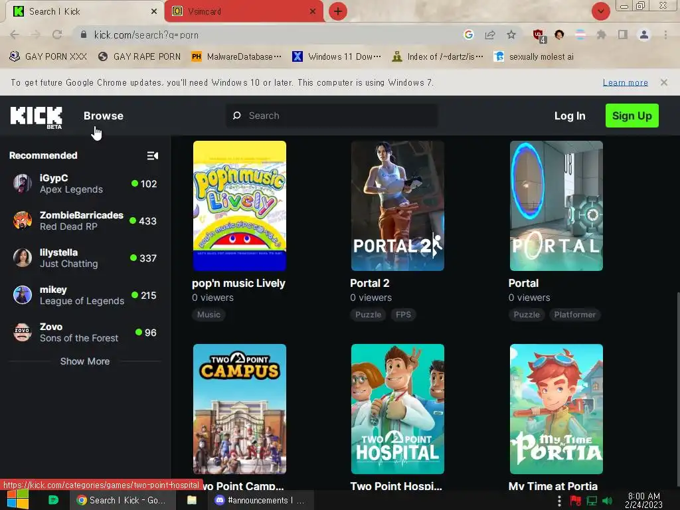Reload the page with the refresh icon

pos(57,35)
